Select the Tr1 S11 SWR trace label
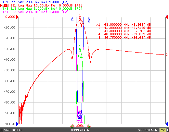 coord(35,2)
